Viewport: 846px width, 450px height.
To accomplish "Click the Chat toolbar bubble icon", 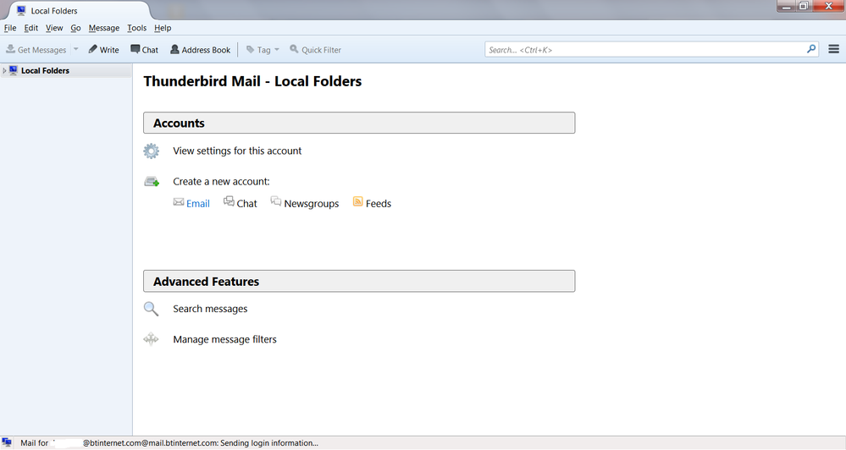I will click(x=135, y=49).
